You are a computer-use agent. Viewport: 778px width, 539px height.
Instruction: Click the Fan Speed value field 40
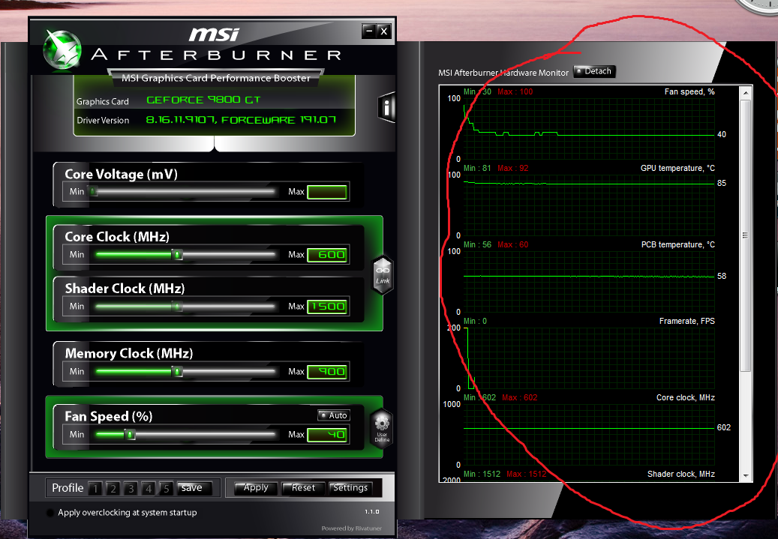327,435
